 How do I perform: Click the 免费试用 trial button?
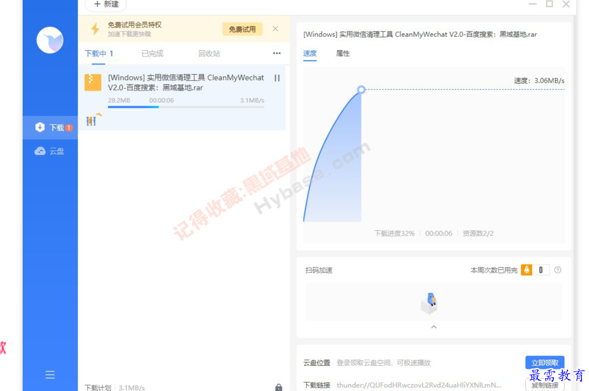pyautogui.click(x=242, y=29)
